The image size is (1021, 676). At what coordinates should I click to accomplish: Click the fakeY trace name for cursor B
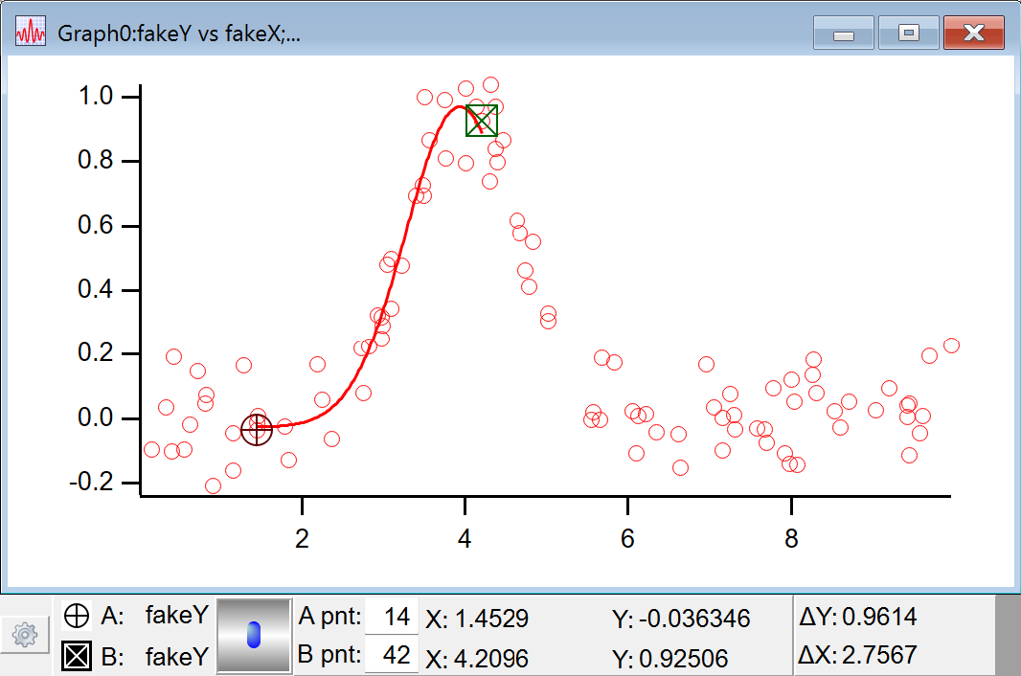point(176,657)
